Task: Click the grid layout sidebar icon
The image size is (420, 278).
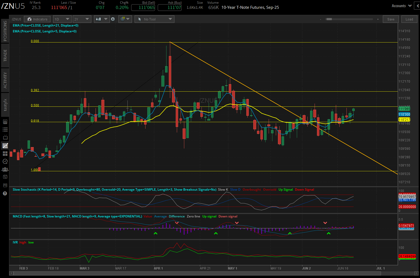Action: [x=5, y=153]
